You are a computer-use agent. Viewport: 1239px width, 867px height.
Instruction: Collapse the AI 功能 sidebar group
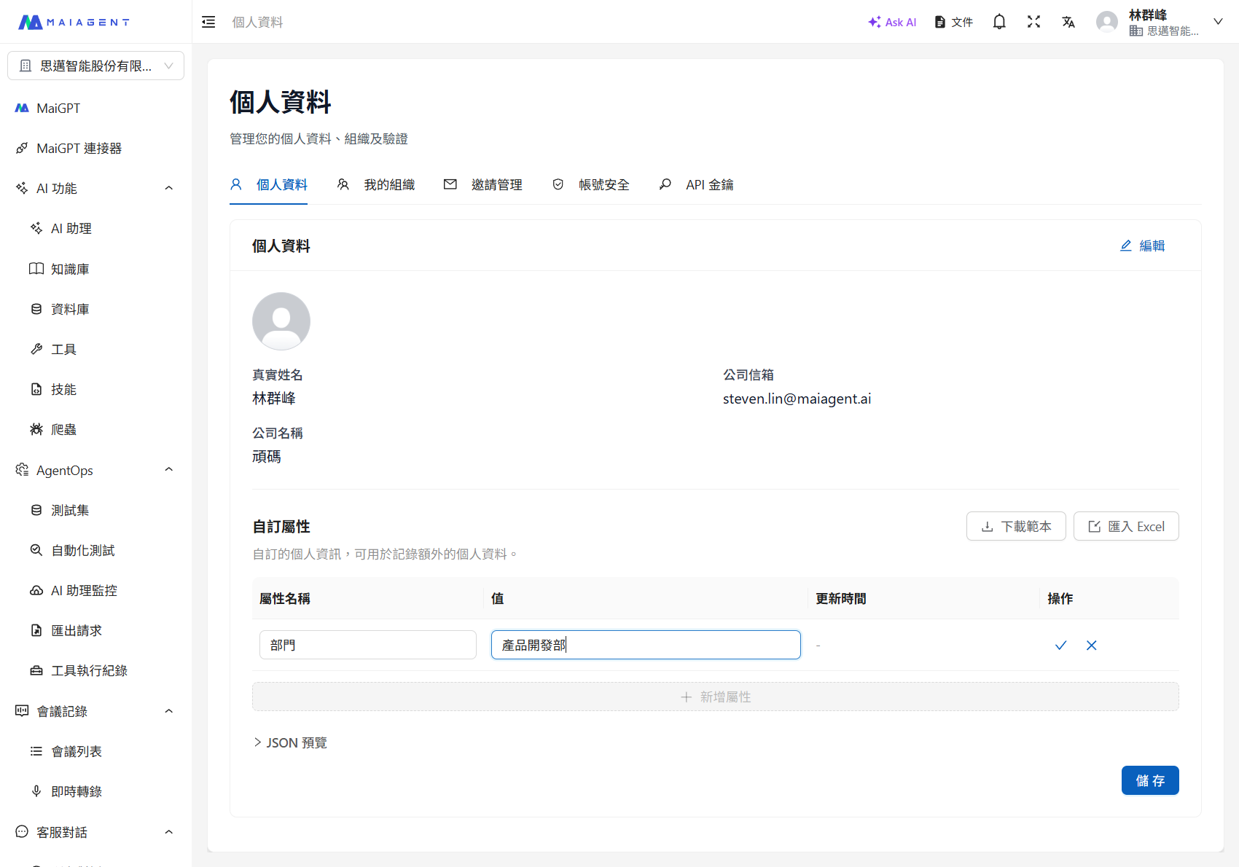click(x=168, y=188)
